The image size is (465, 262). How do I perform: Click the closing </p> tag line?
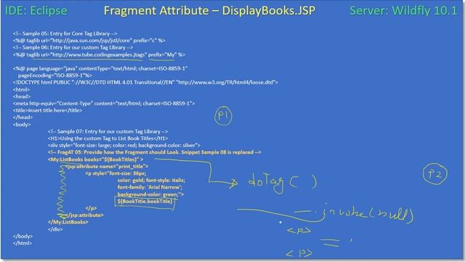[x=91, y=208]
